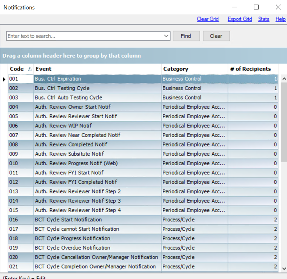
Task: Select the BCT Cycle Overdue Notification row
Action: tap(97, 248)
